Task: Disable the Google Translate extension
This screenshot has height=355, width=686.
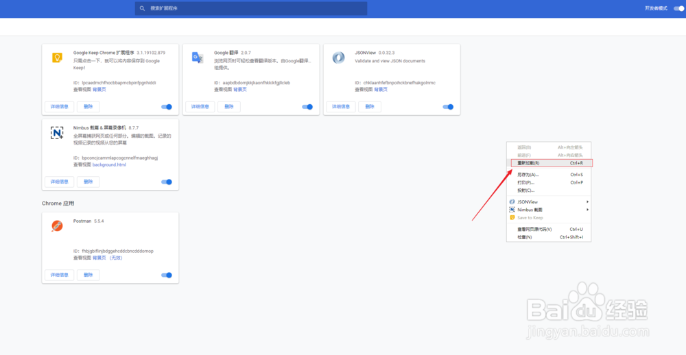Action: coord(307,107)
